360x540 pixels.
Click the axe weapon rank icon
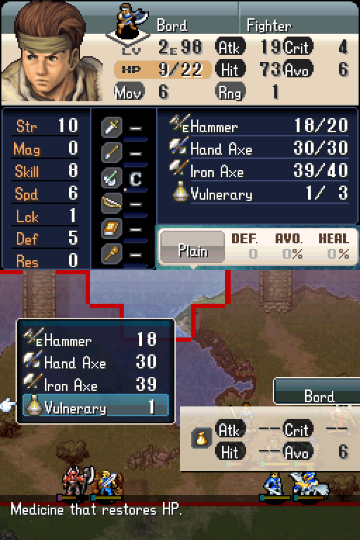[x=112, y=178]
